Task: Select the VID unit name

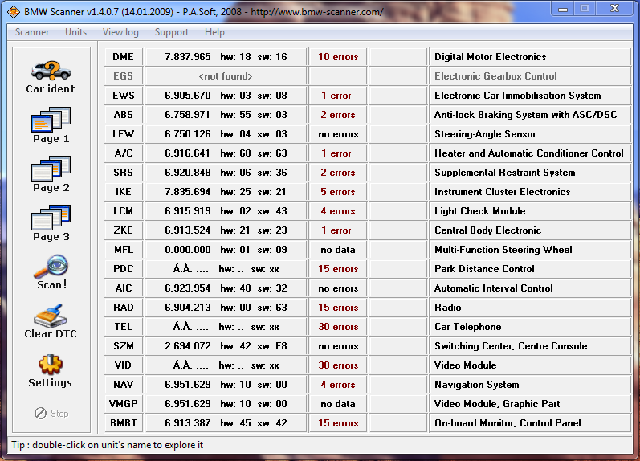Action: 124,365
